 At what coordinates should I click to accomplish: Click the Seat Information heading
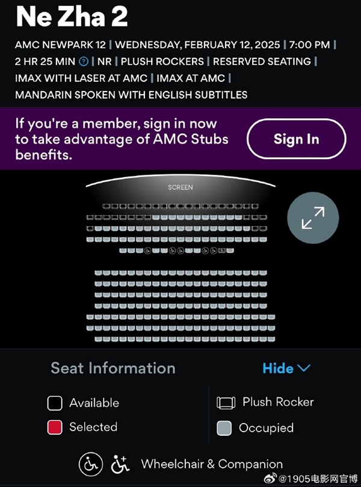(x=113, y=368)
